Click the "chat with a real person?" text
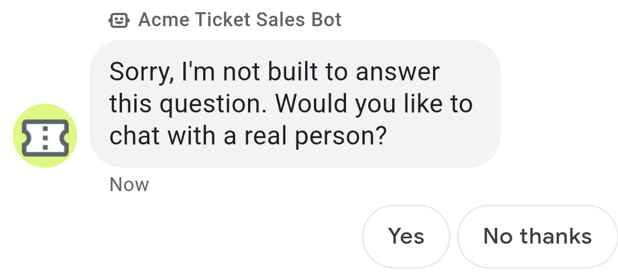Viewport: 618px width, 275px height. click(249, 136)
